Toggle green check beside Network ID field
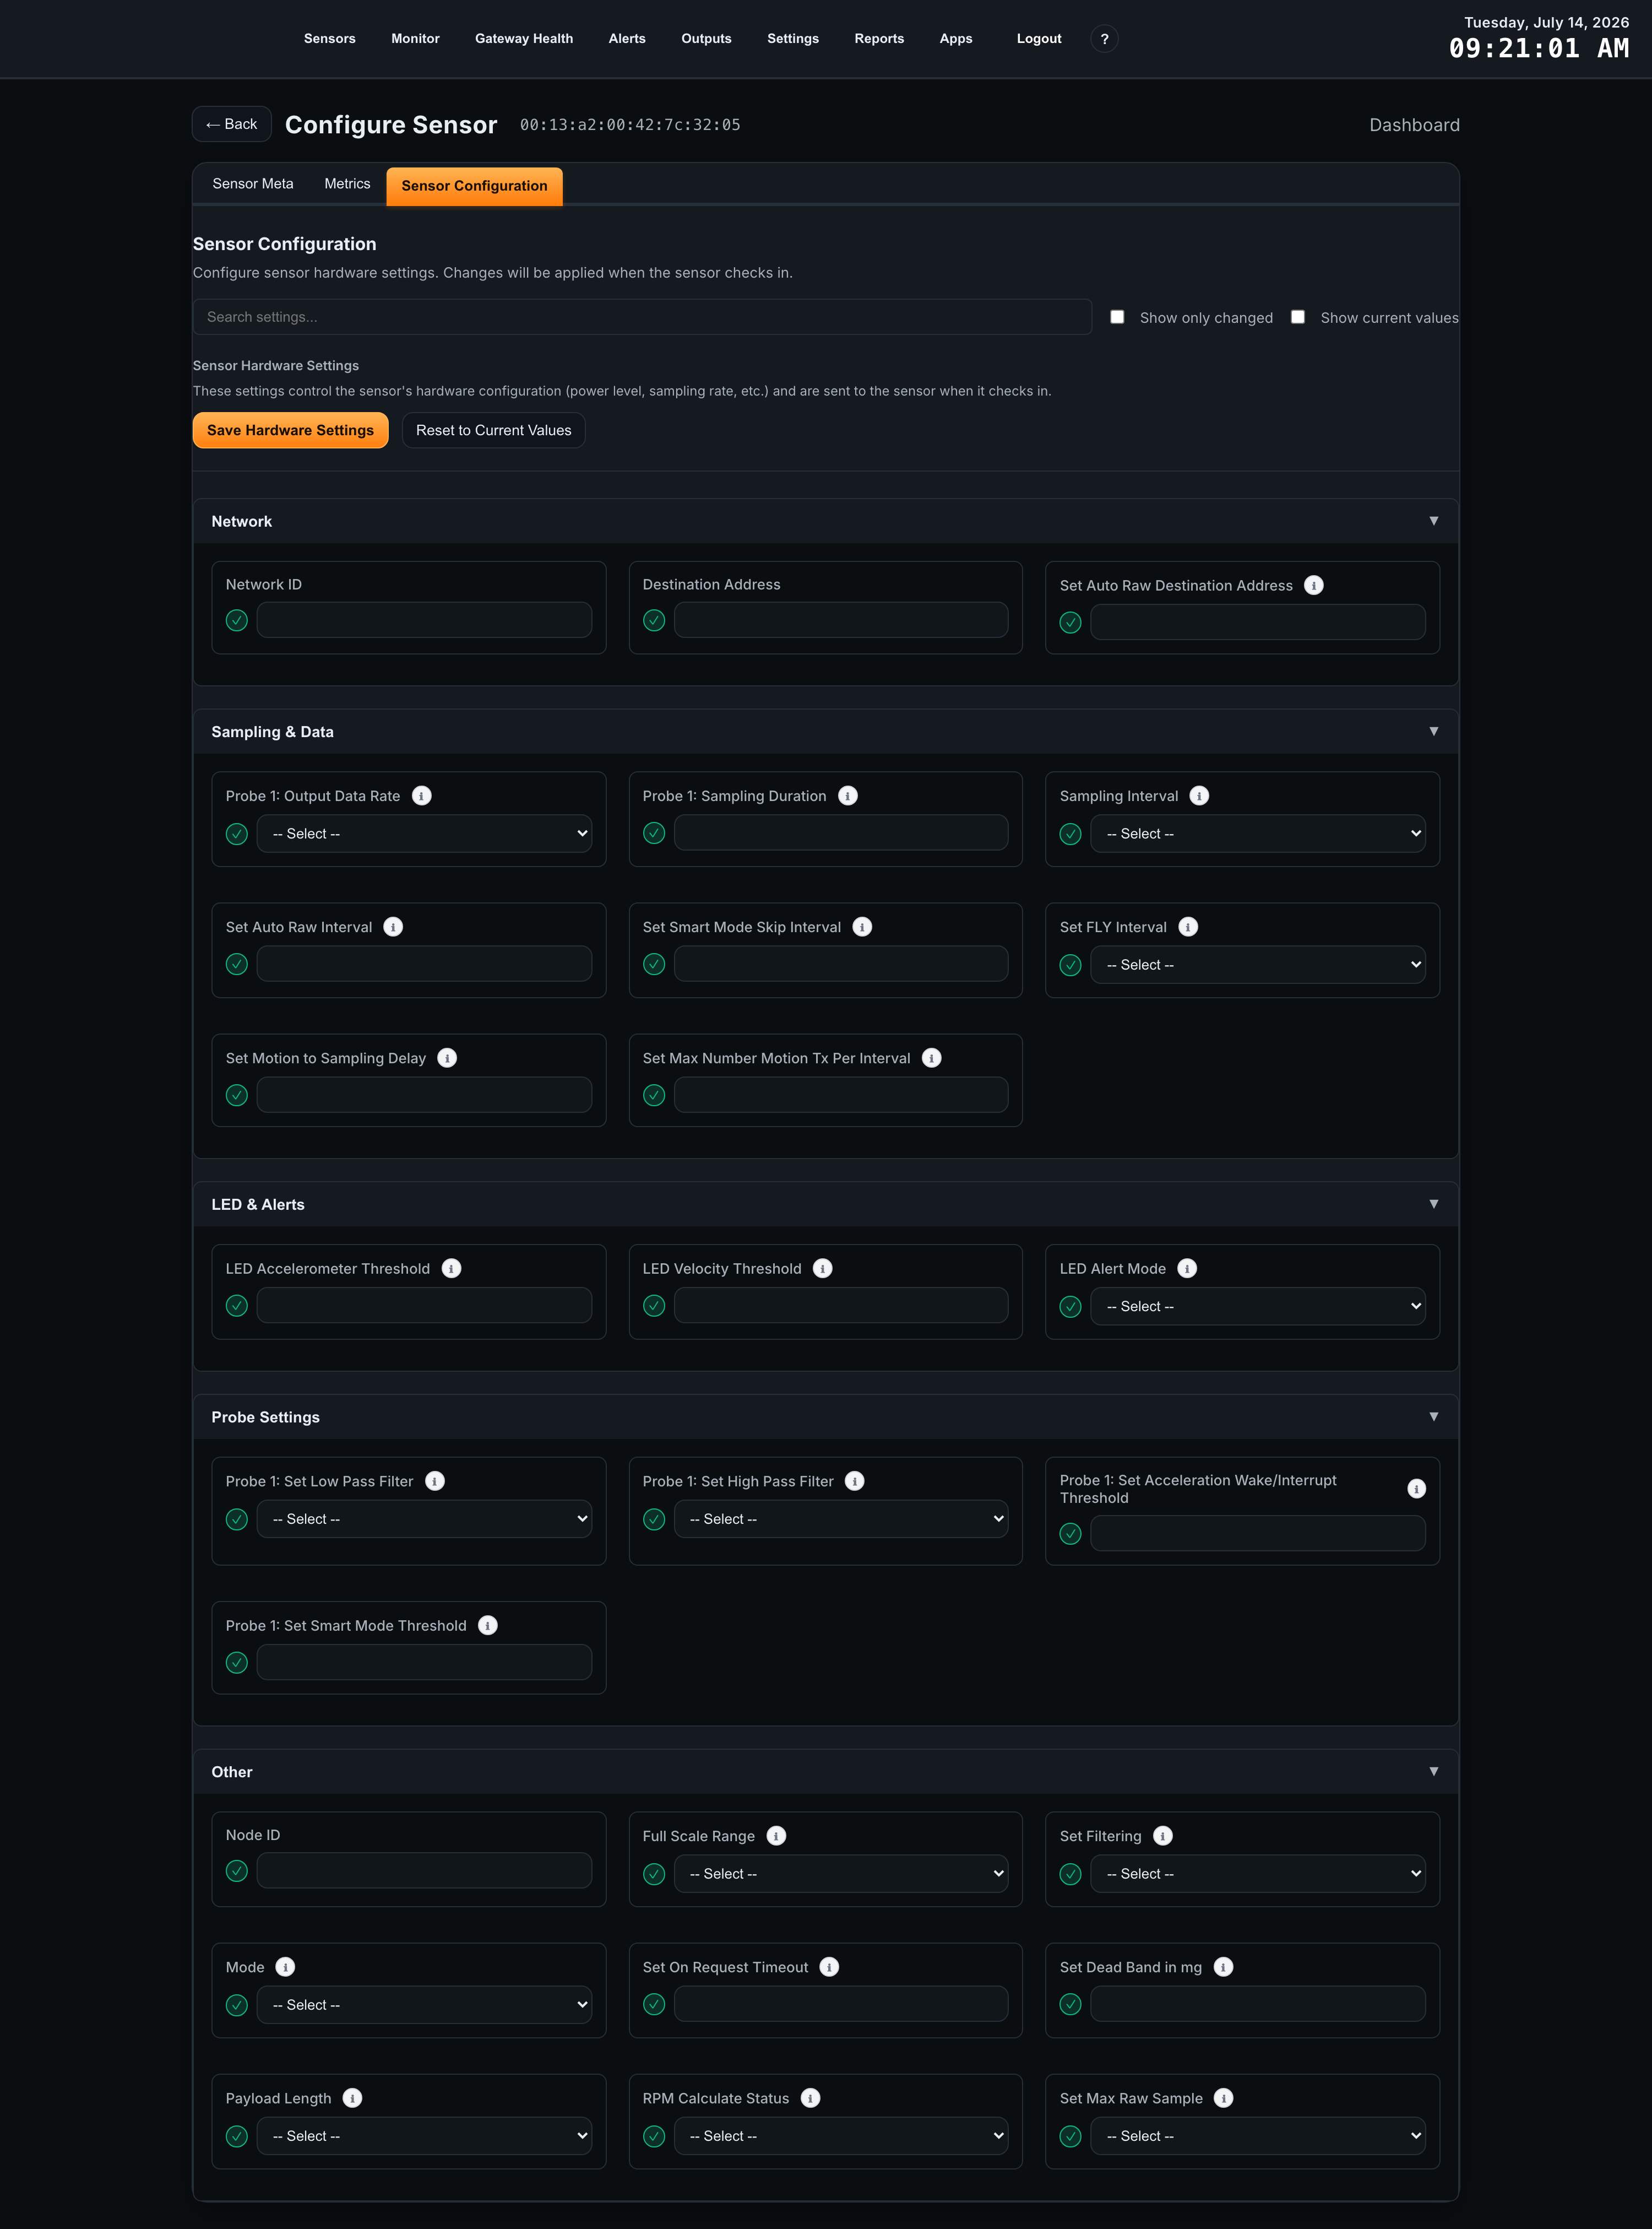This screenshot has width=1652, height=2229. click(237, 620)
